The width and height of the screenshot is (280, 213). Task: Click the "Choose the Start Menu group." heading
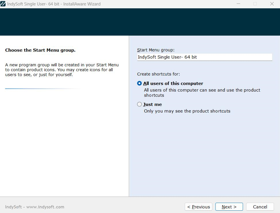(x=40, y=50)
